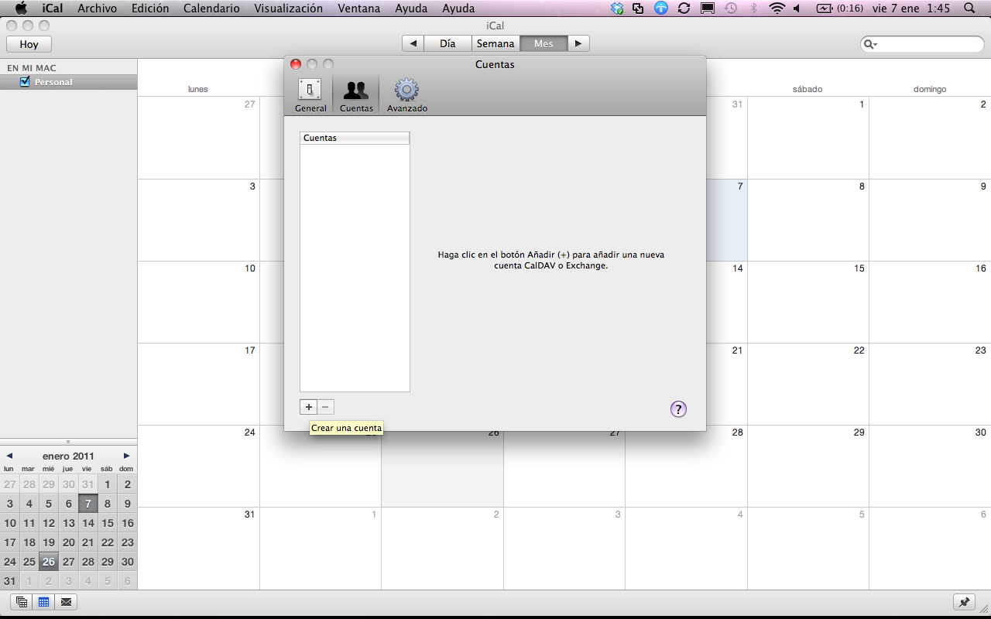Open the Avanzado preferences pane
The width and height of the screenshot is (991, 619).
click(407, 95)
